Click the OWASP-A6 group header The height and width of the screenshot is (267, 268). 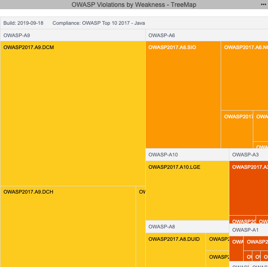207,35
